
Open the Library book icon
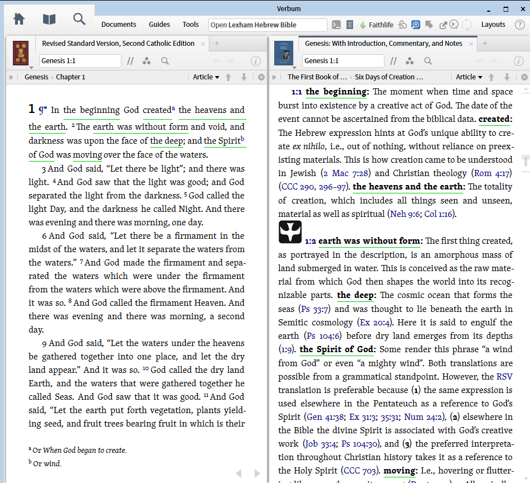[49, 19]
